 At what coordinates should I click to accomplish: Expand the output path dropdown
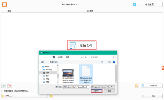(x=46, y=96)
